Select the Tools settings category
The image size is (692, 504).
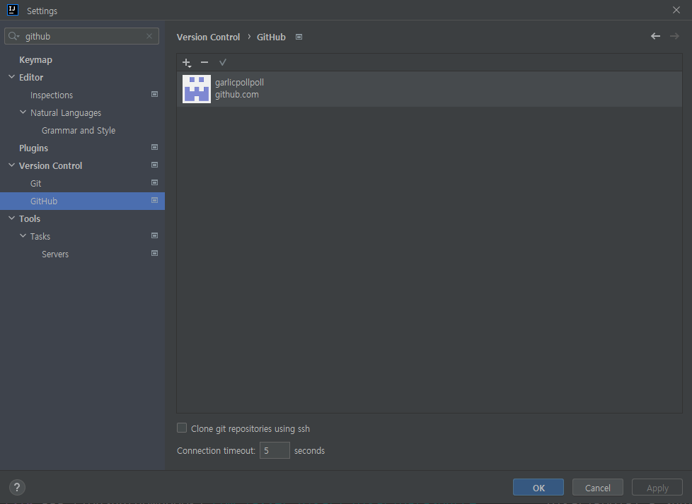coord(30,218)
